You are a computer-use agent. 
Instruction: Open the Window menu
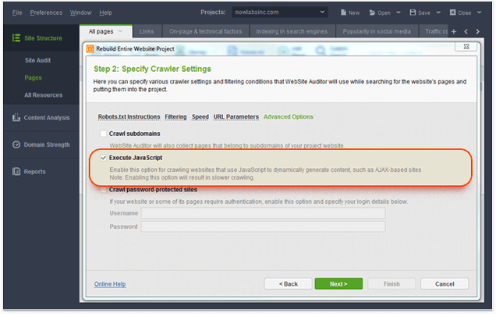80,12
